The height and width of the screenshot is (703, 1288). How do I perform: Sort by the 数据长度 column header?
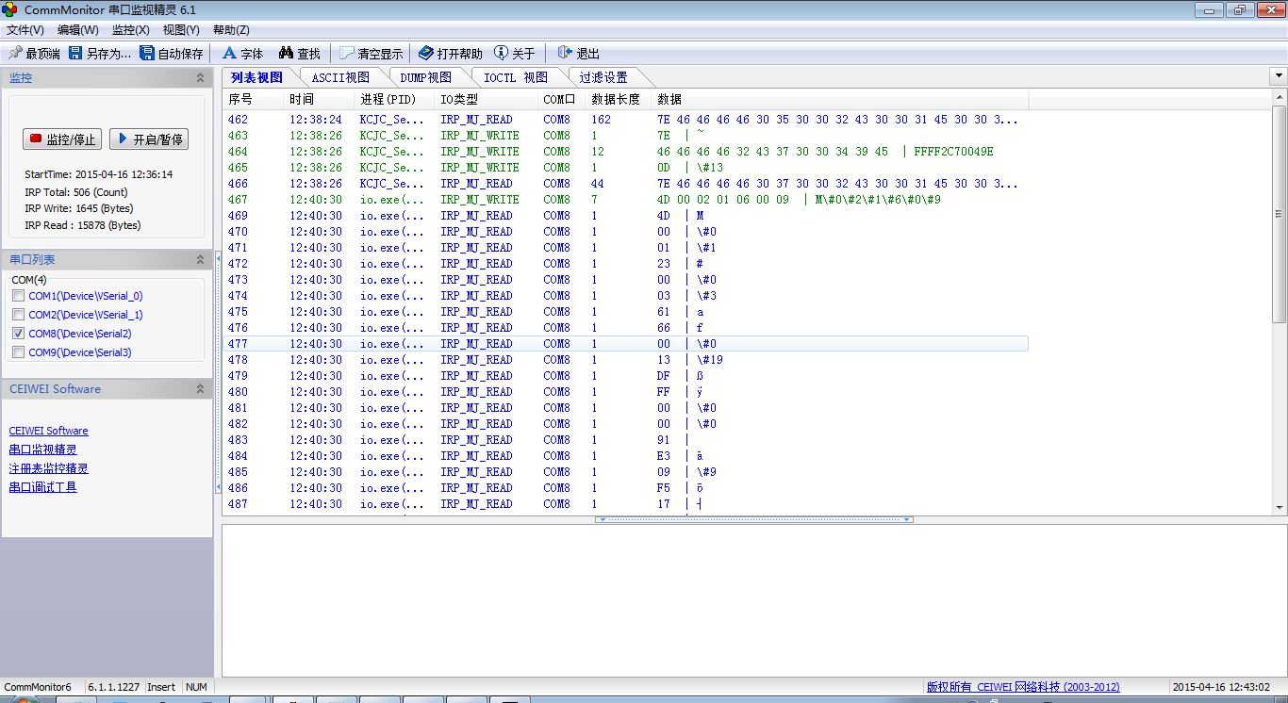[619, 99]
